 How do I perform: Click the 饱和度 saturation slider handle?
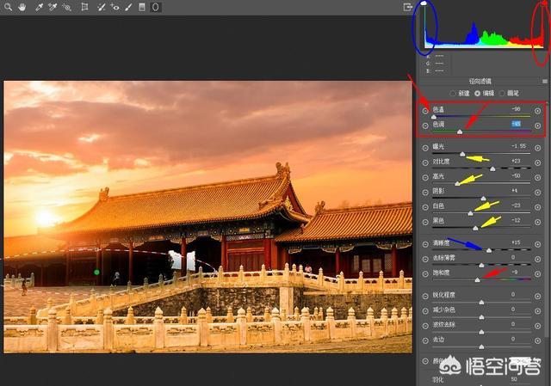[477, 279]
